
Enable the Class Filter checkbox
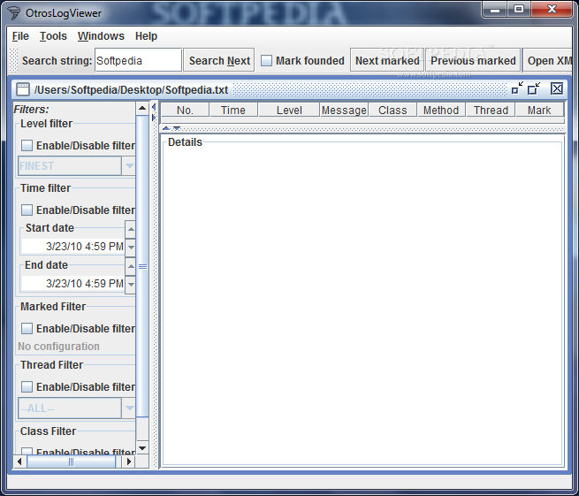(x=27, y=451)
